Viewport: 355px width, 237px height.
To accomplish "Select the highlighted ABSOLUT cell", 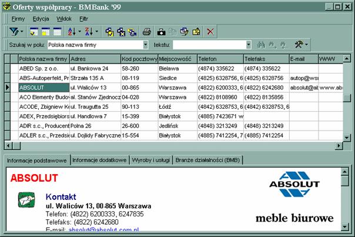I will point(44,88).
